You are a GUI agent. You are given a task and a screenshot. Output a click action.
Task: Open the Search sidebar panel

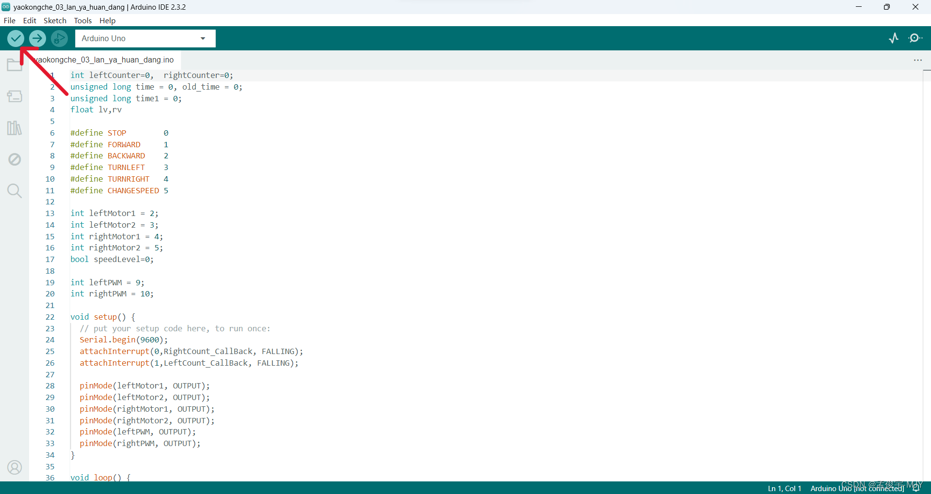15,191
